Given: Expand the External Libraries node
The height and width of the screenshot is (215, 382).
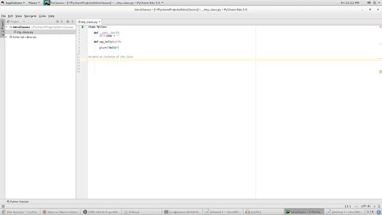Looking at the screenshot, I should point(7,37).
